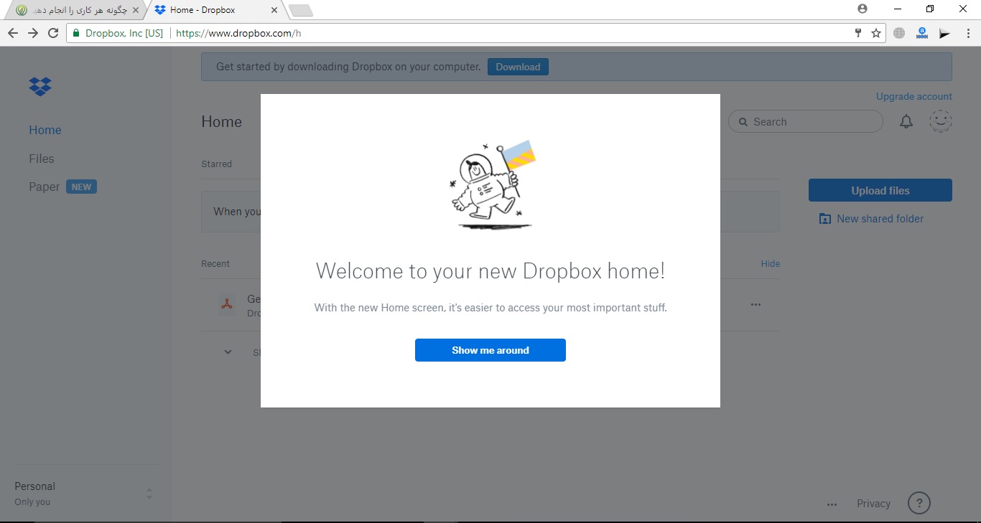The width and height of the screenshot is (981, 523).
Task: Click the Download button in banner
Action: (518, 67)
